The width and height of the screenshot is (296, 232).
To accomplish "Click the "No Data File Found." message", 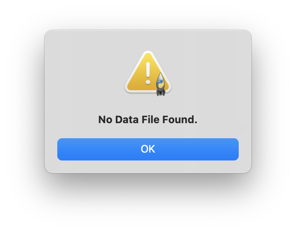I will (148, 120).
